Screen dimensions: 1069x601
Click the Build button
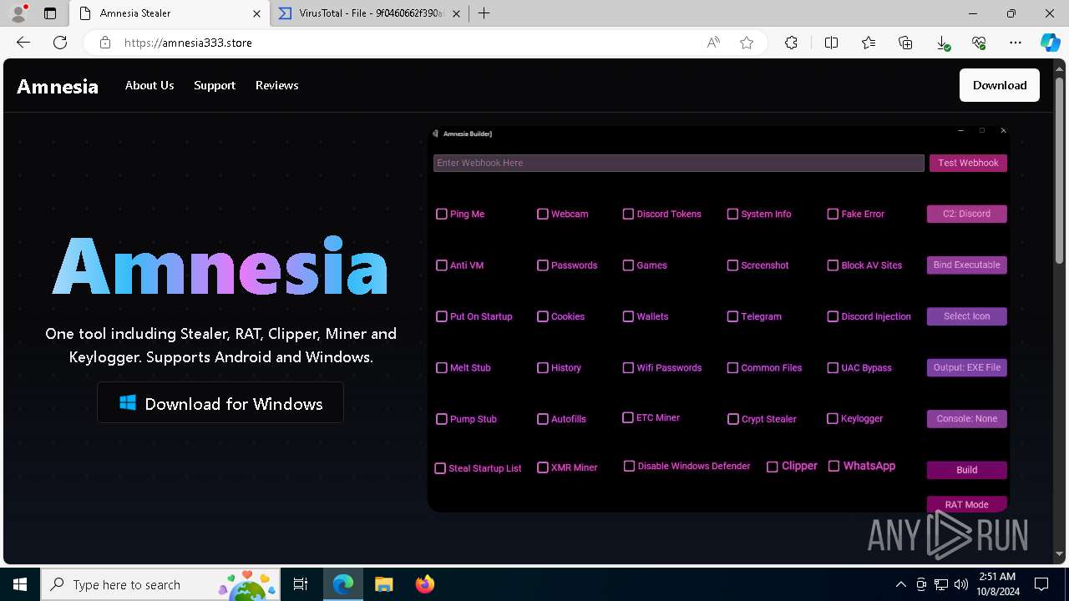pos(967,470)
